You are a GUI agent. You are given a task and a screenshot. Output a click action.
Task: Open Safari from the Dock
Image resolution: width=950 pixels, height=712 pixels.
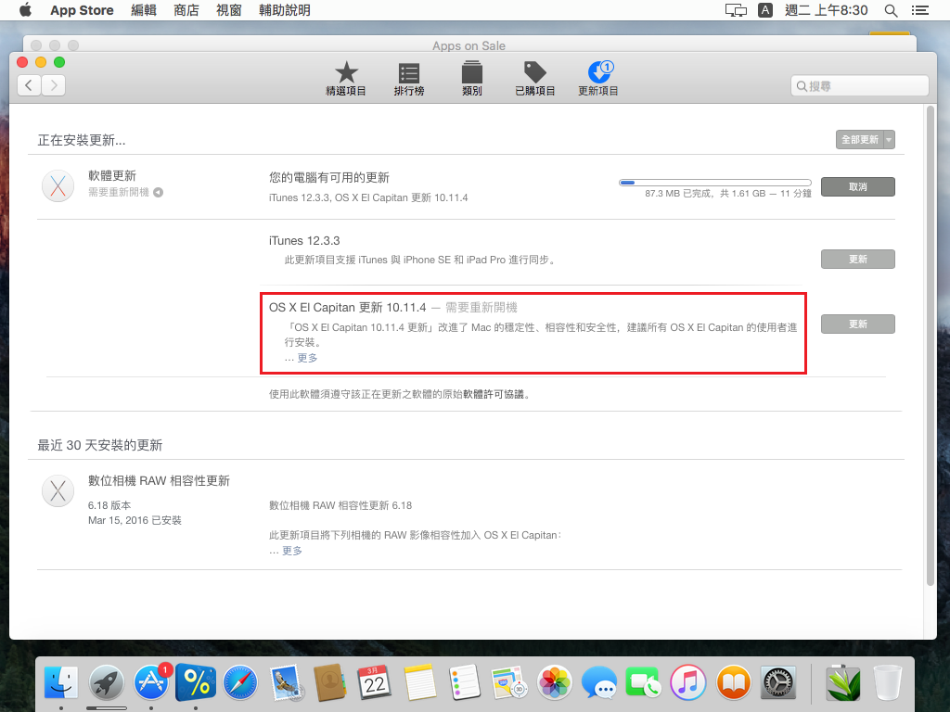pyautogui.click(x=240, y=682)
